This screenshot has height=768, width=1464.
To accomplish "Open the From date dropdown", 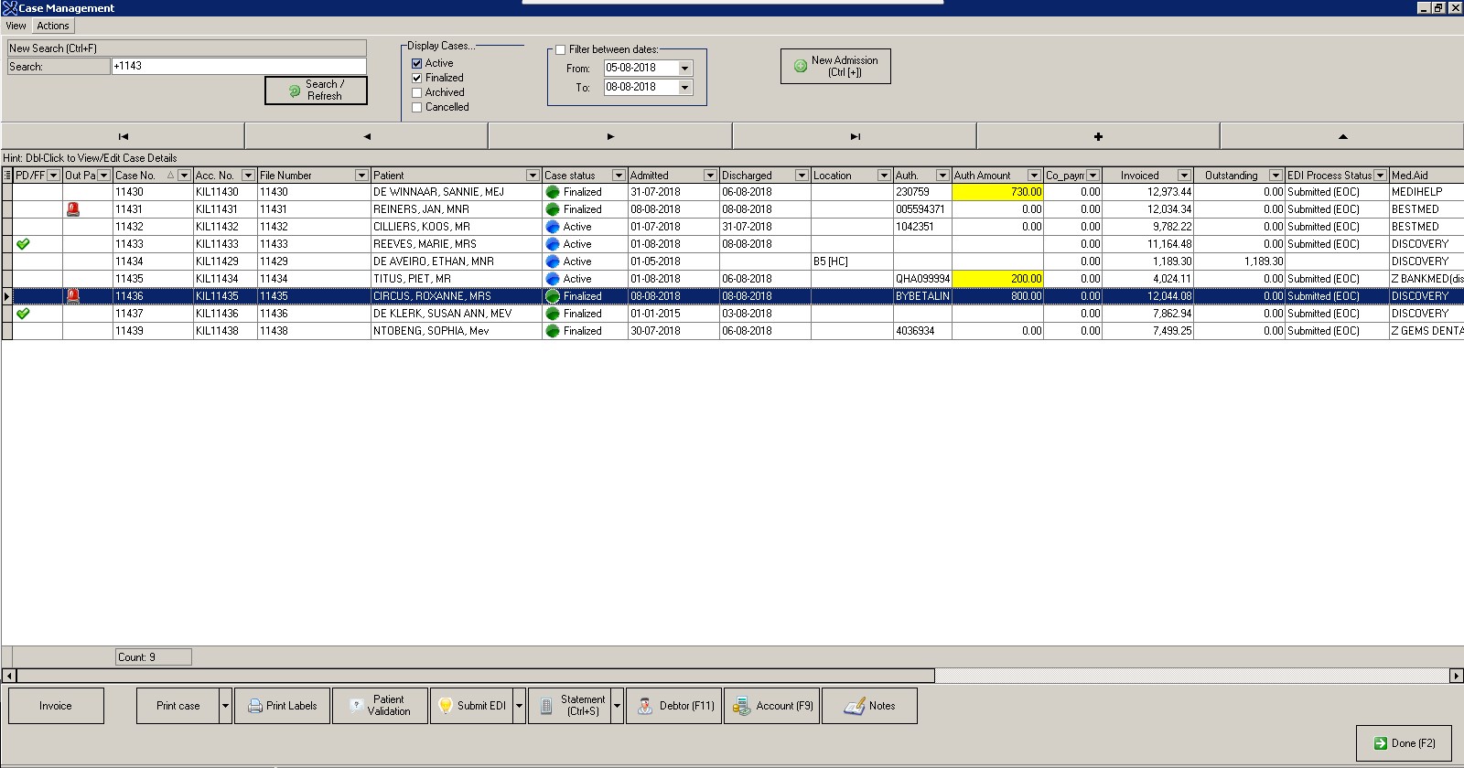I will tap(684, 69).
